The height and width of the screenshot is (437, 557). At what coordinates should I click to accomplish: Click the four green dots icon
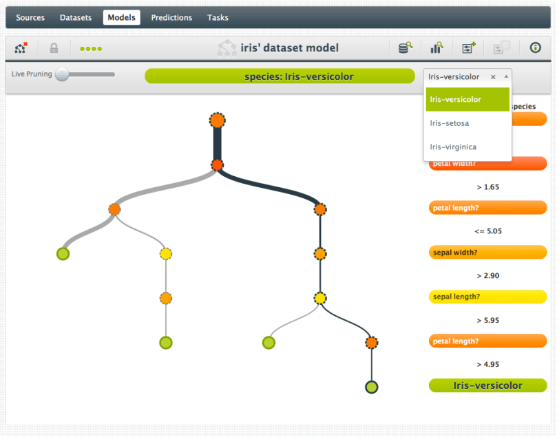90,49
